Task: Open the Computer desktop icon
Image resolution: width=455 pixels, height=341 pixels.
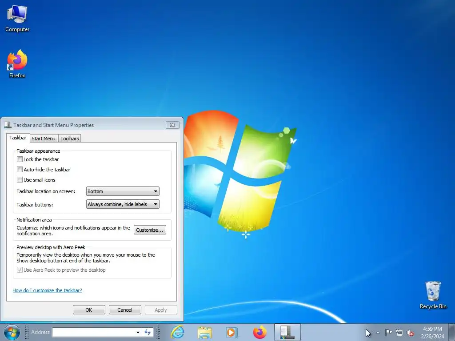Action: [x=17, y=19]
